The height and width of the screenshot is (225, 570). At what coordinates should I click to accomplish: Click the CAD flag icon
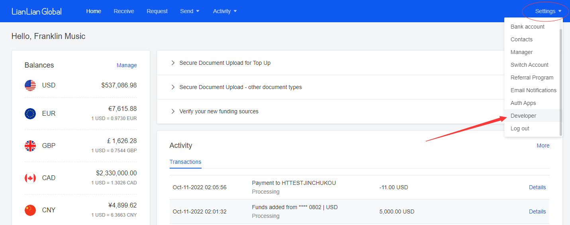(30, 178)
